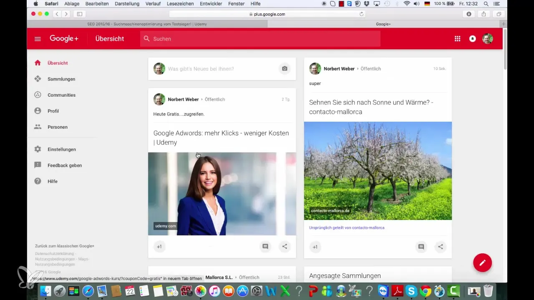Go back in Safari

coord(57,14)
